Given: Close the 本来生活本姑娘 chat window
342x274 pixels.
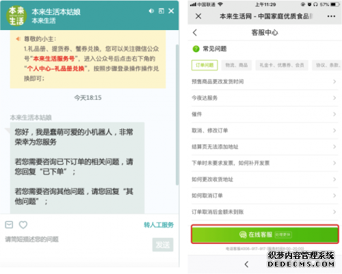Looking at the screenshot, I should [171, 11].
